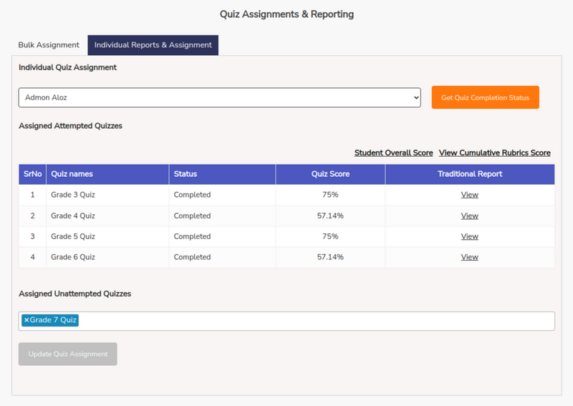Switch to Bulk Assignment tab
The height and width of the screenshot is (406, 573).
coord(49,45)
